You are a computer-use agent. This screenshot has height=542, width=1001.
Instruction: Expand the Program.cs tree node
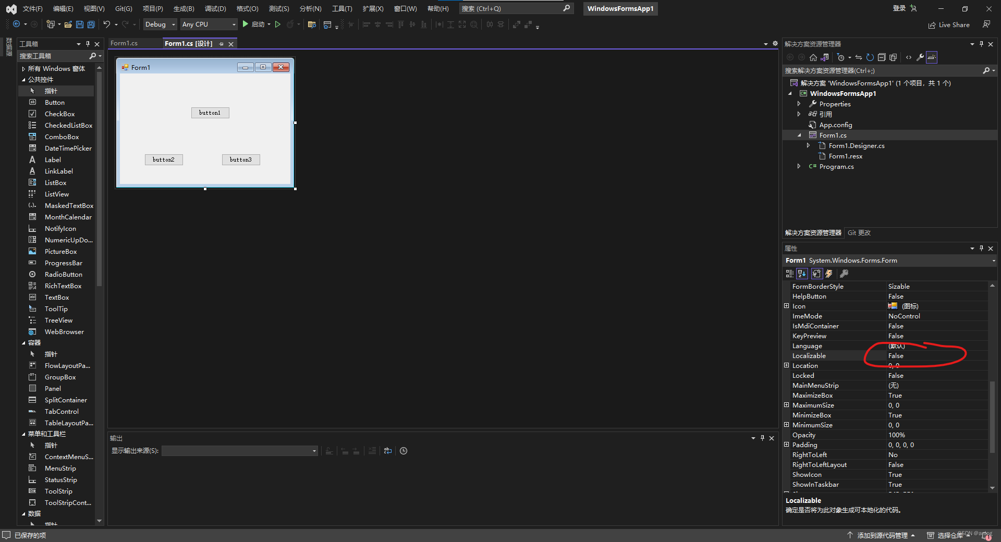[x=799, y=166]
